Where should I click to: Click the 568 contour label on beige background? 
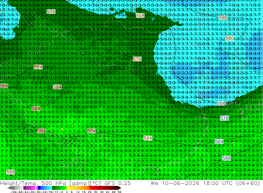(140, 16)
